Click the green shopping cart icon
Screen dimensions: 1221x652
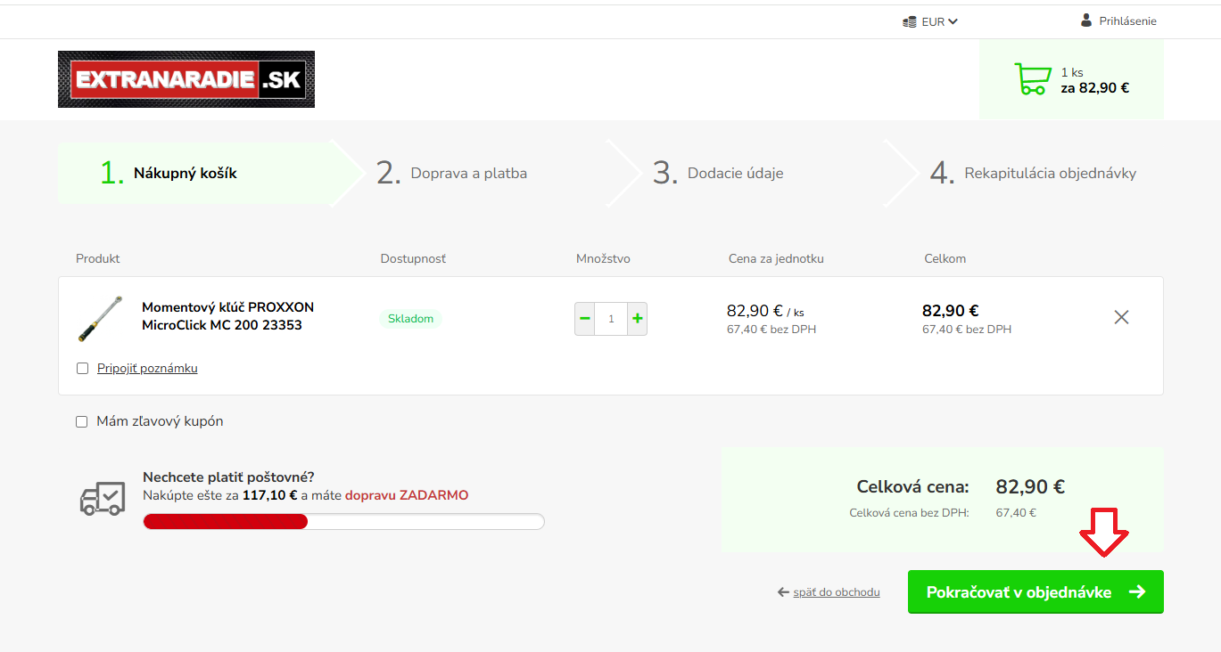pyautogui.click(x=1032, y=79)
